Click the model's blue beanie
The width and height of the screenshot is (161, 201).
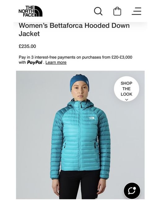click(80, 81)
